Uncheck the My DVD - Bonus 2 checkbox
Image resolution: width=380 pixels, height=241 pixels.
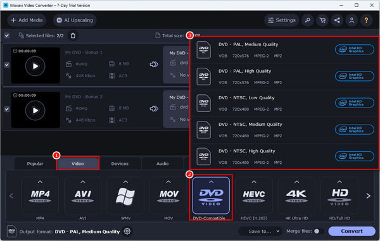coord(7,109)
